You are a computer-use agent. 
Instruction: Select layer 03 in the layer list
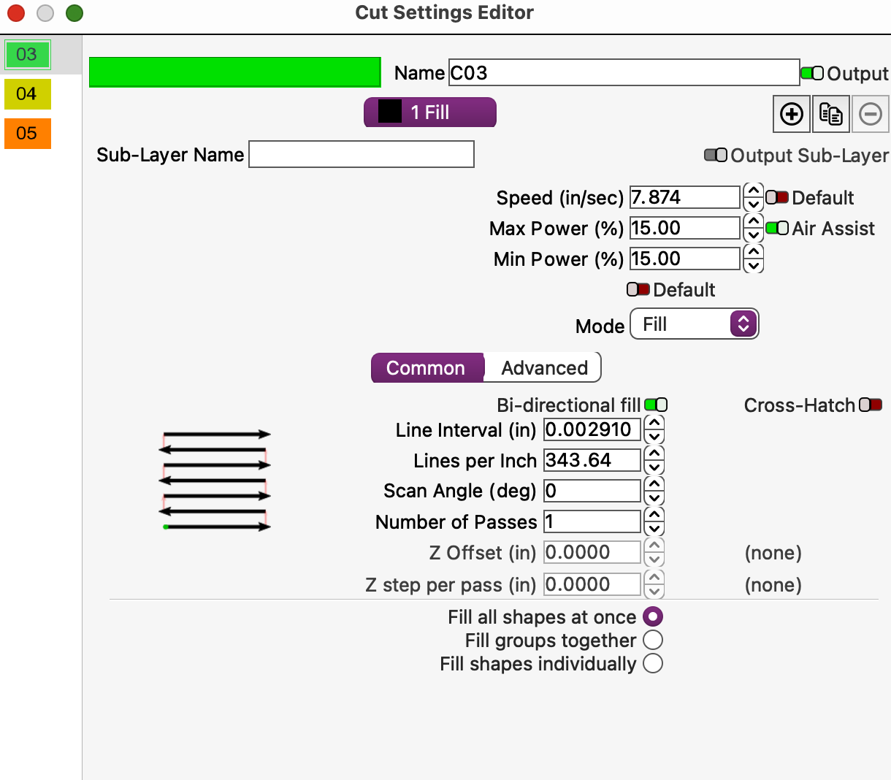(x=27, y=54)
